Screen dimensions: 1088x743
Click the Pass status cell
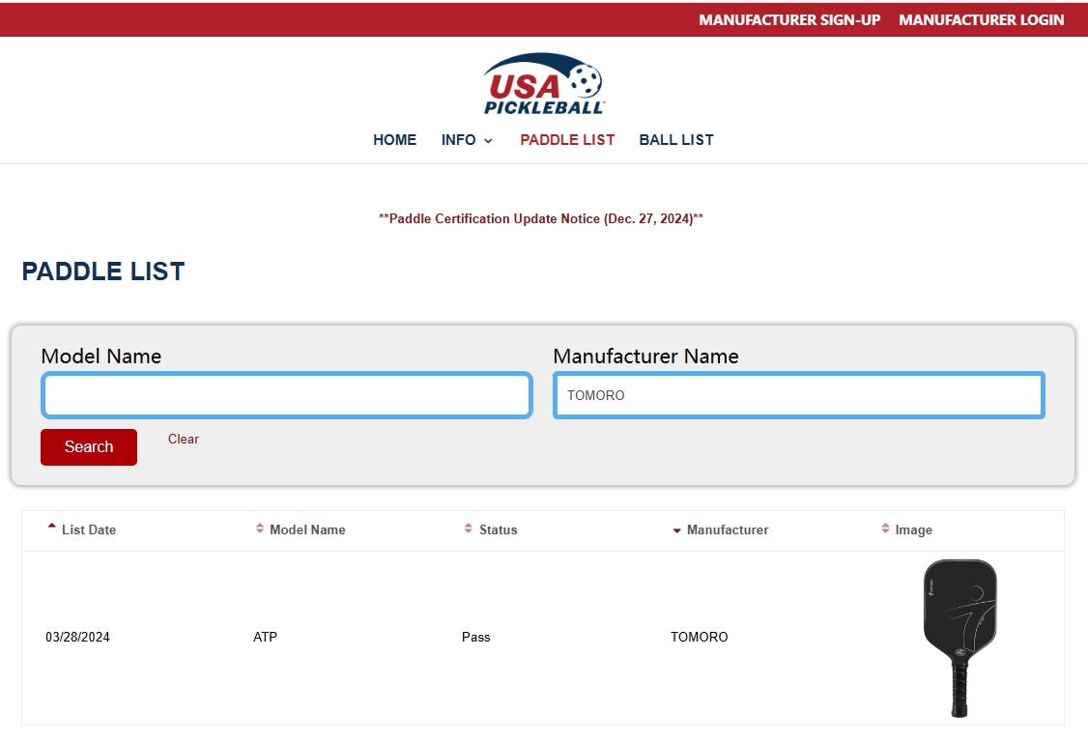coord(475,638)
